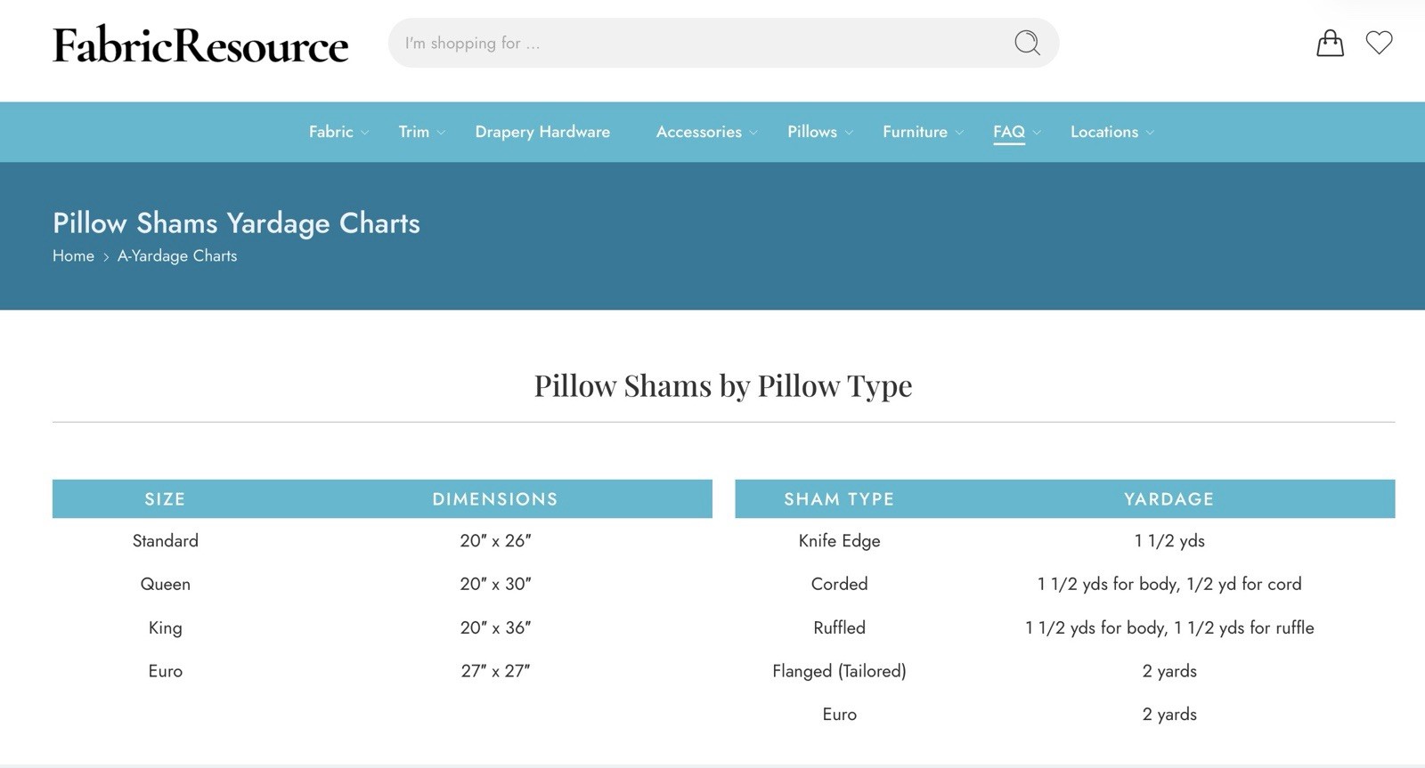This screenshot has height=768, width=1425.
Task: Expand the Furniture dropdown chevron
Action: (x=959, y=133)
